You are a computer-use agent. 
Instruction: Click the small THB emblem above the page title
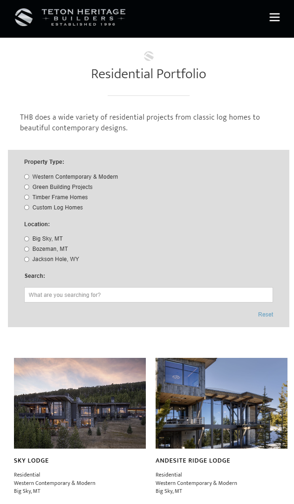[148, 55]
